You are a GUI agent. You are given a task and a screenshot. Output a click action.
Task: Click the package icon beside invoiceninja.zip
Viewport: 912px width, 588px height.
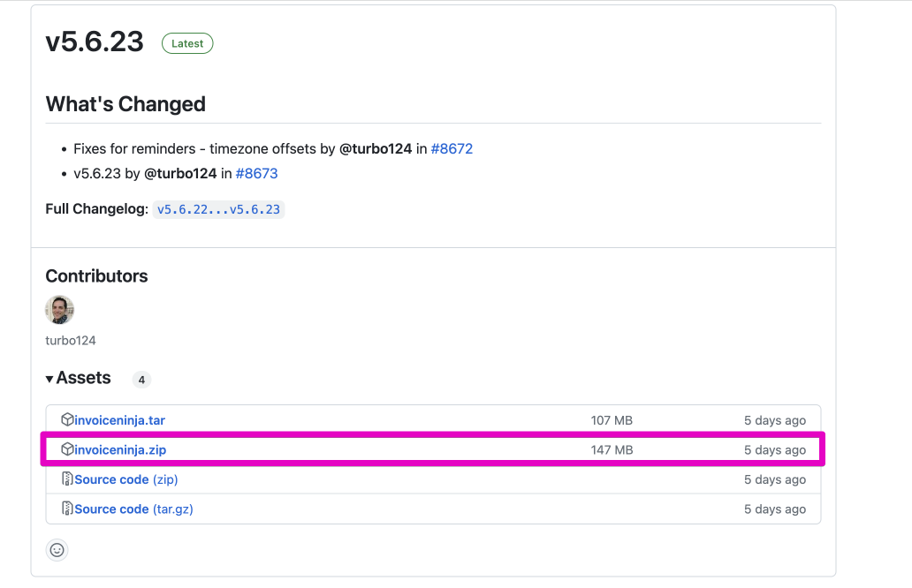pos(67,449)
